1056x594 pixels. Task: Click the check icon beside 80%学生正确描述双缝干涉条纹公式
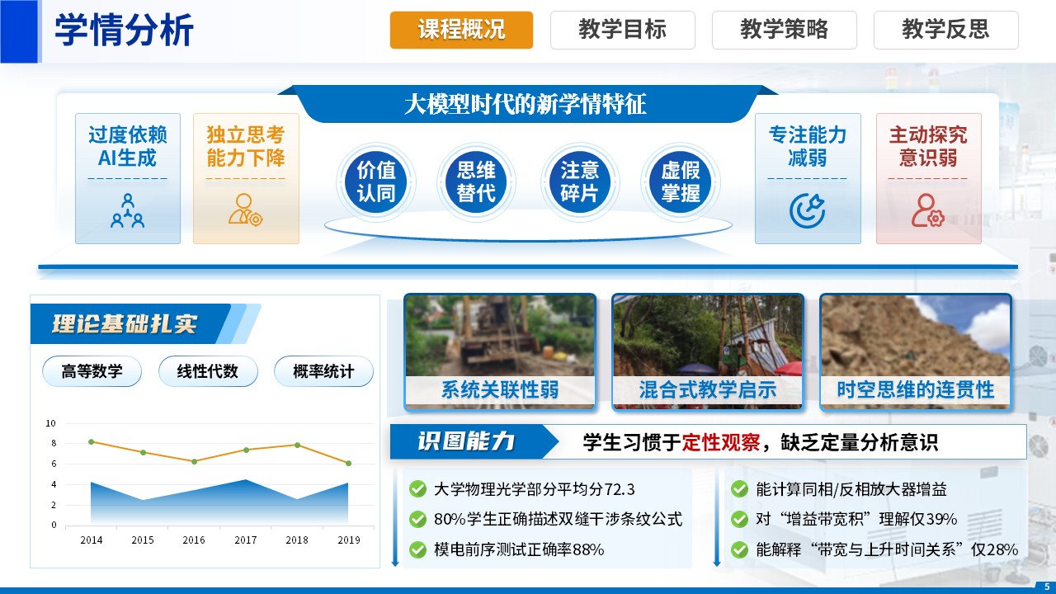coord(417,519)
